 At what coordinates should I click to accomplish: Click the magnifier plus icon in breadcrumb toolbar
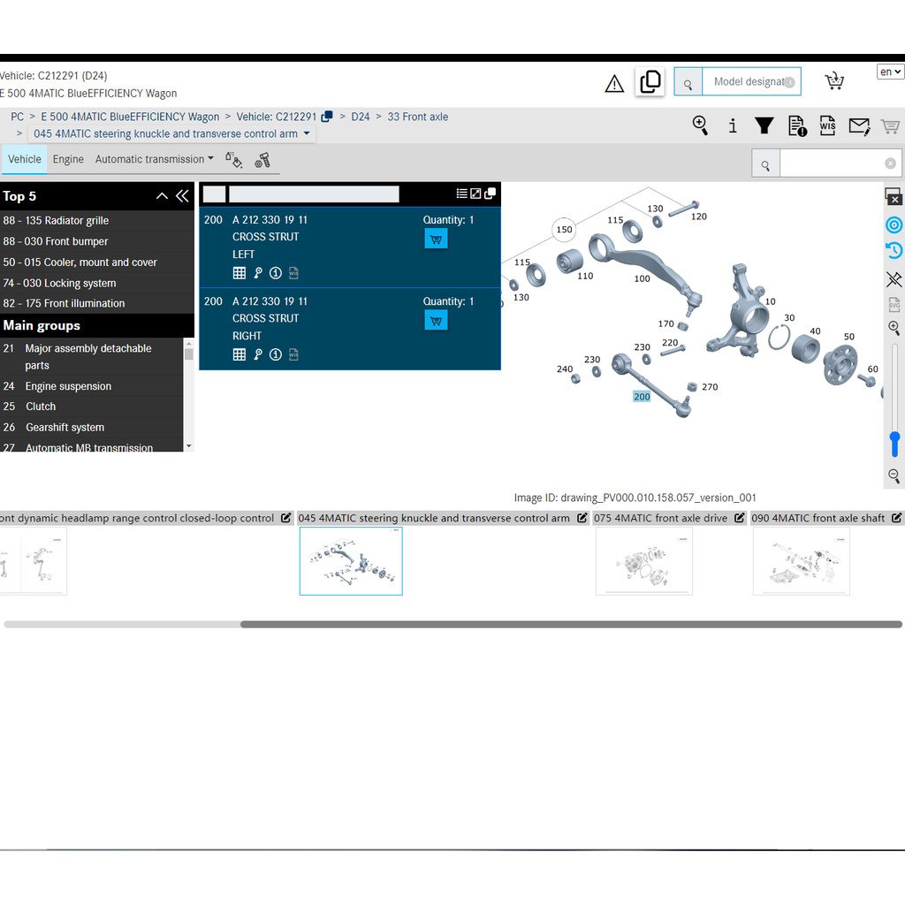coord(700,125)
